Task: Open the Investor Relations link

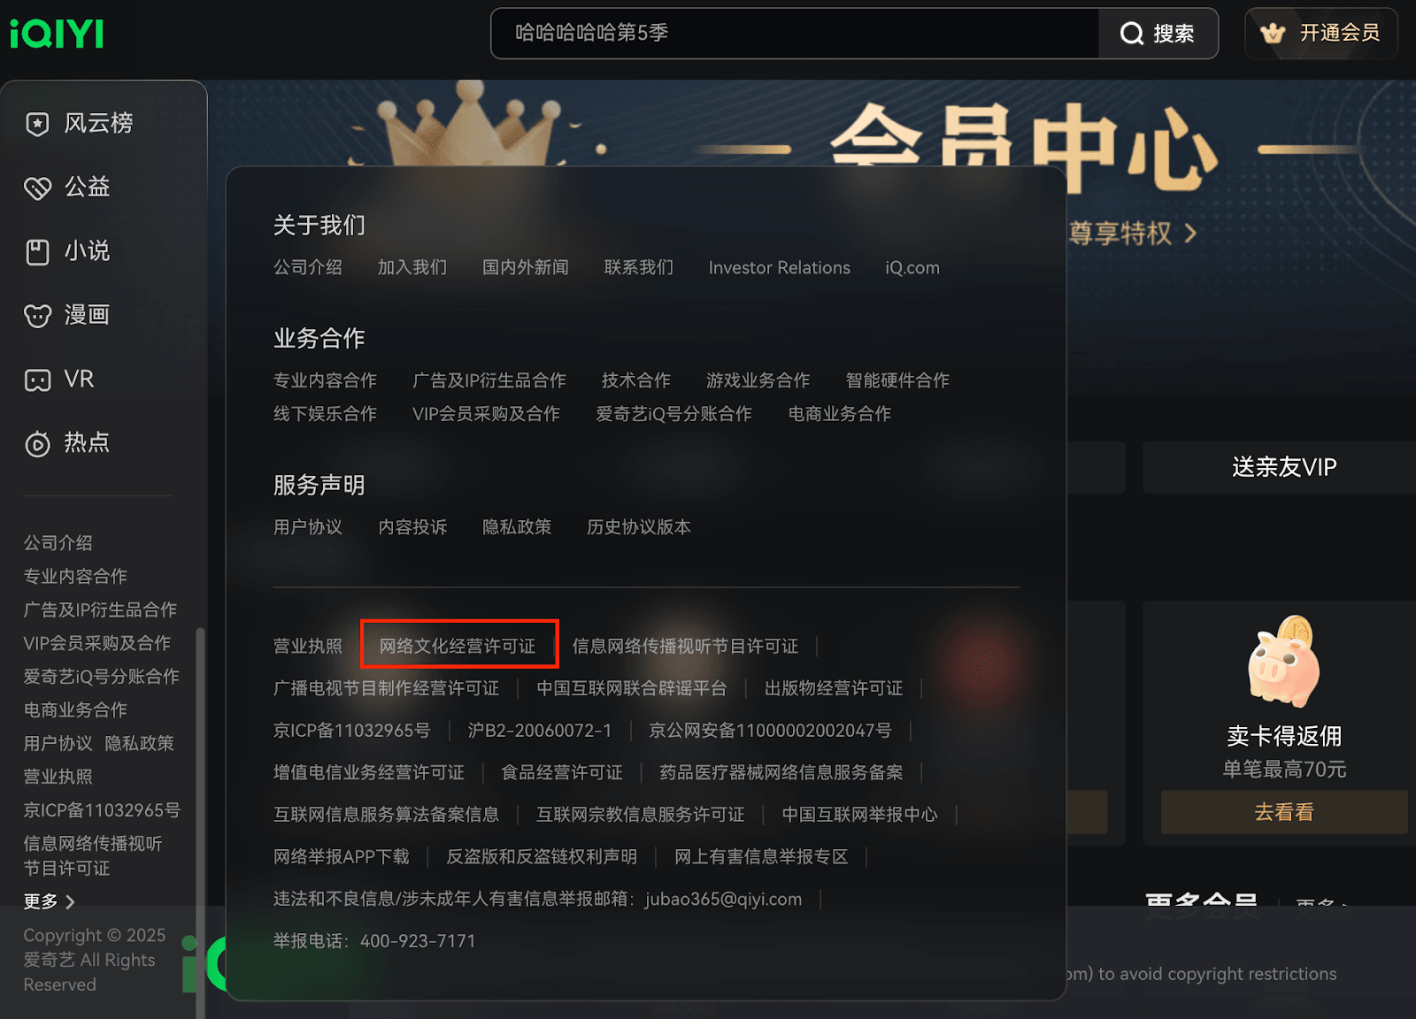Action: (x=779, y=268)
